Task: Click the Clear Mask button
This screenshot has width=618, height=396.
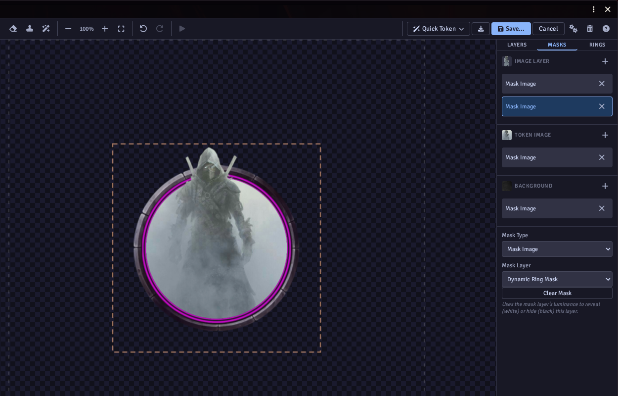Action: (x=557, y=293)
